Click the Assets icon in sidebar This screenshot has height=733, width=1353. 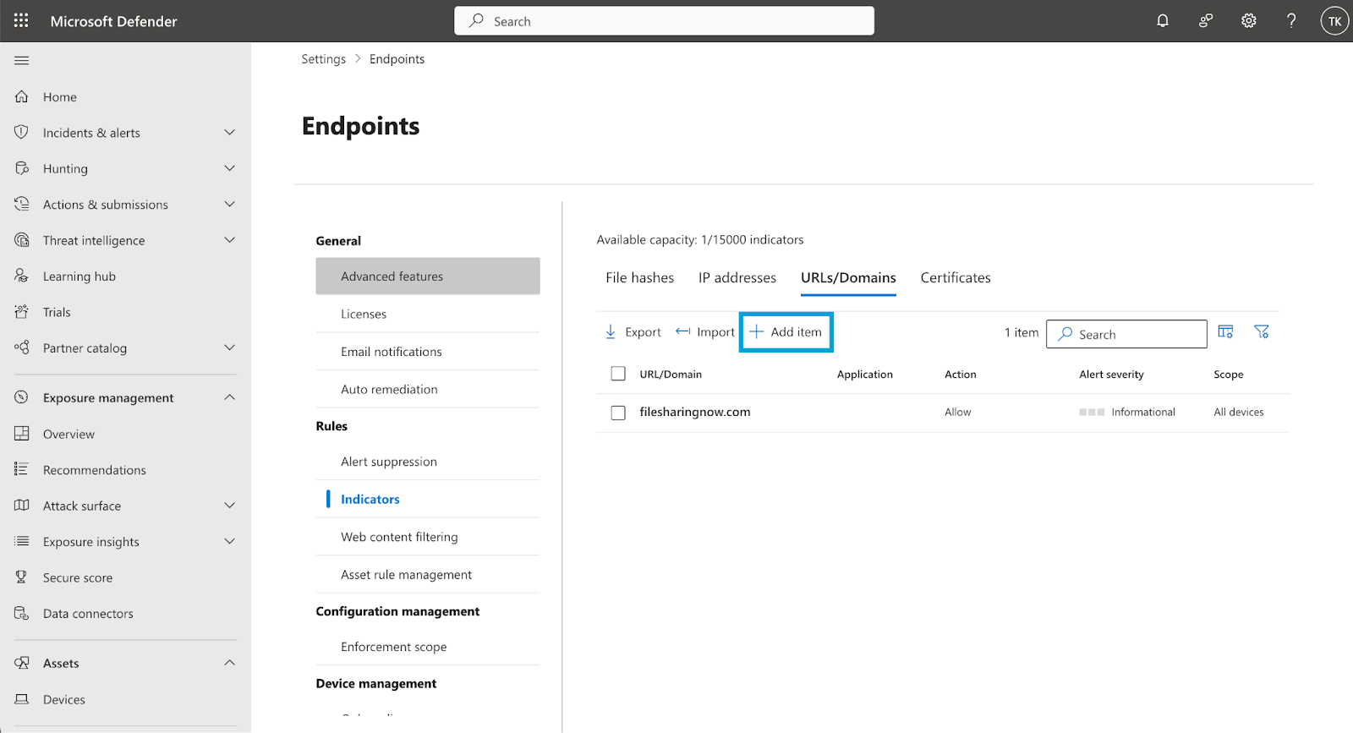pos(22,663)
